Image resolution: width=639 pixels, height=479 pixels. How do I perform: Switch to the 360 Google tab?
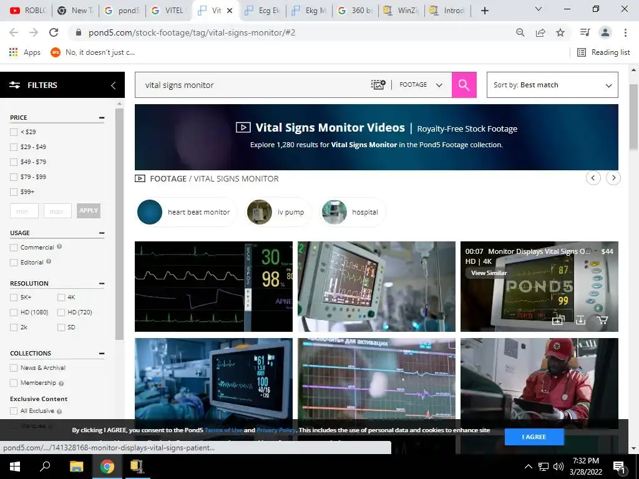coord(355,11)
